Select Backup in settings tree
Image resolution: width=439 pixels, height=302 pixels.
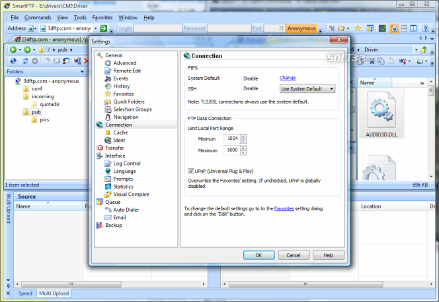click(x=114, y=226)
